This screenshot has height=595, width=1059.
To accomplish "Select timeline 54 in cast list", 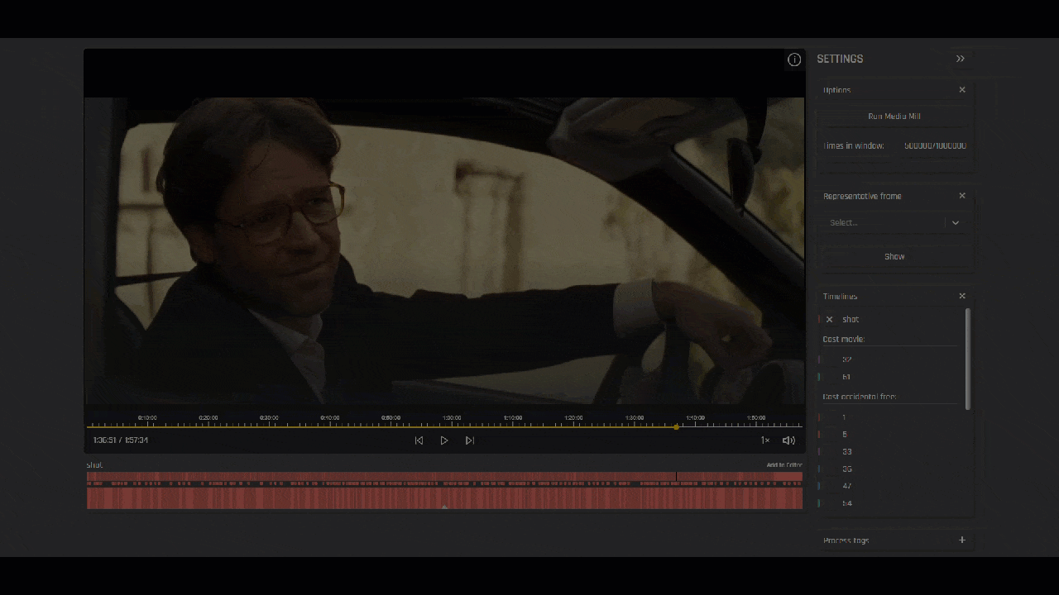I will coord(847,503).
